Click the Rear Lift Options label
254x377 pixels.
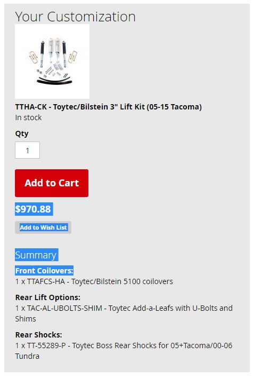click(x=48, y=297)
